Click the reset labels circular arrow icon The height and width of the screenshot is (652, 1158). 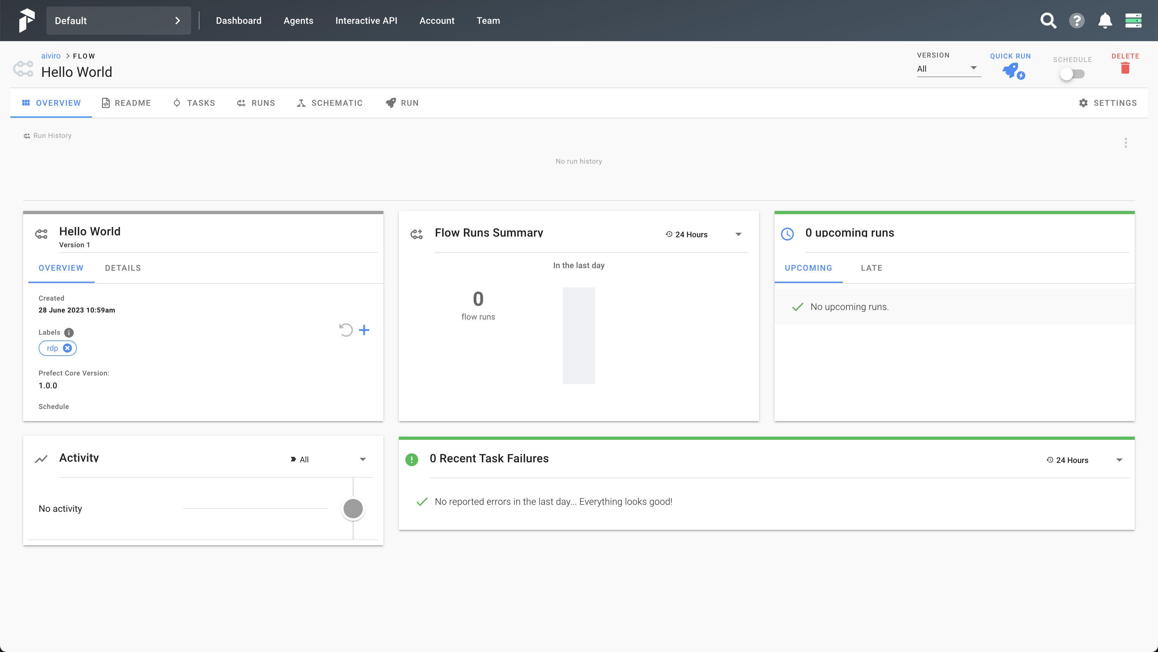click(x=346, y=330)
